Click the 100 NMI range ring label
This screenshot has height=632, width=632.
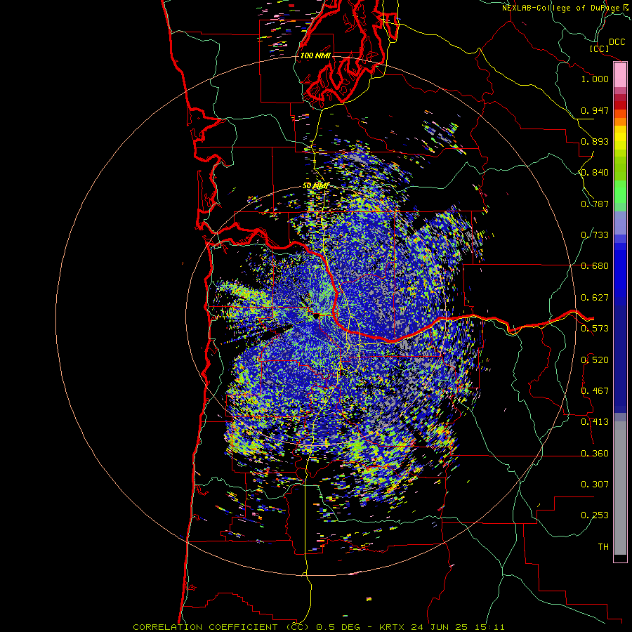315,55
